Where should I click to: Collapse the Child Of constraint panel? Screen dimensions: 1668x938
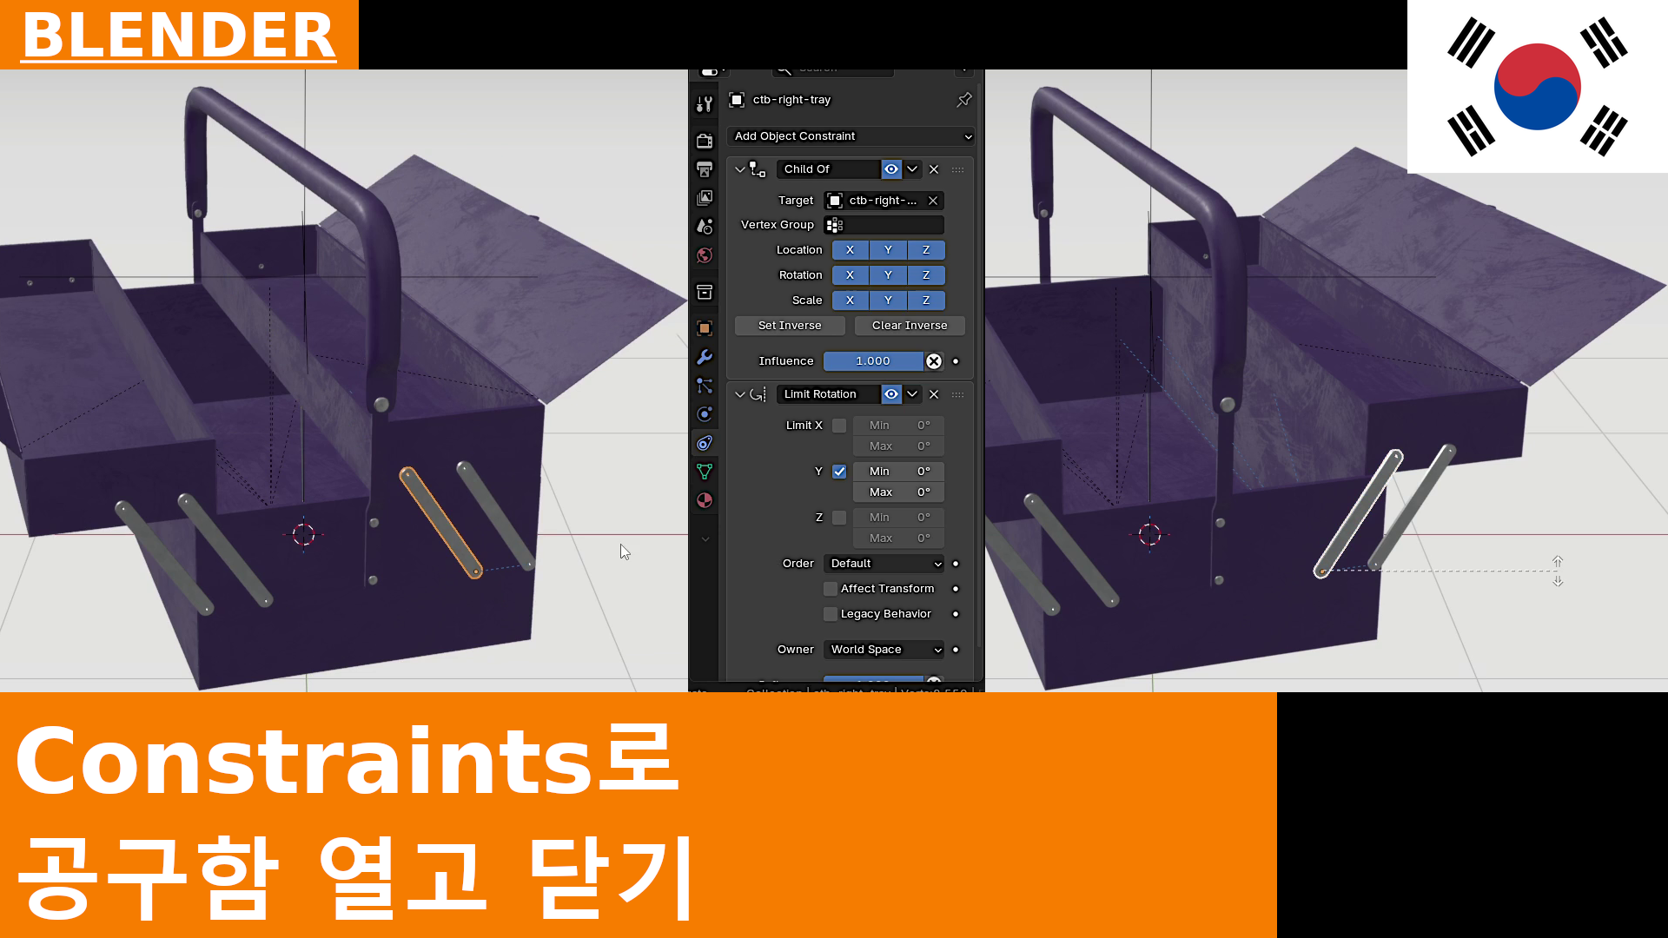click(x=740, y=169)
